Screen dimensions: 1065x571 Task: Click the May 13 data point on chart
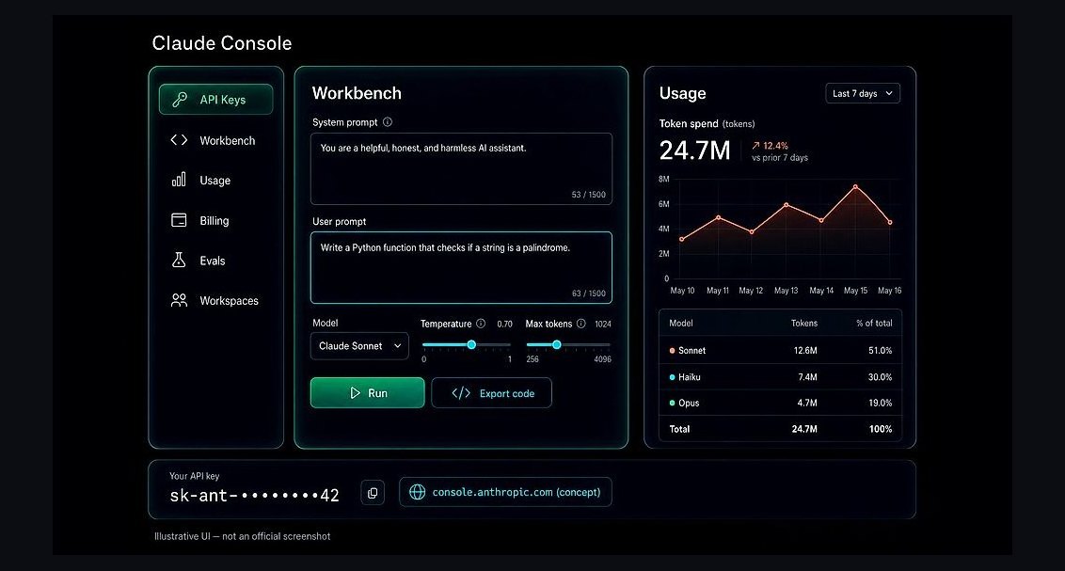coord(787,204)
